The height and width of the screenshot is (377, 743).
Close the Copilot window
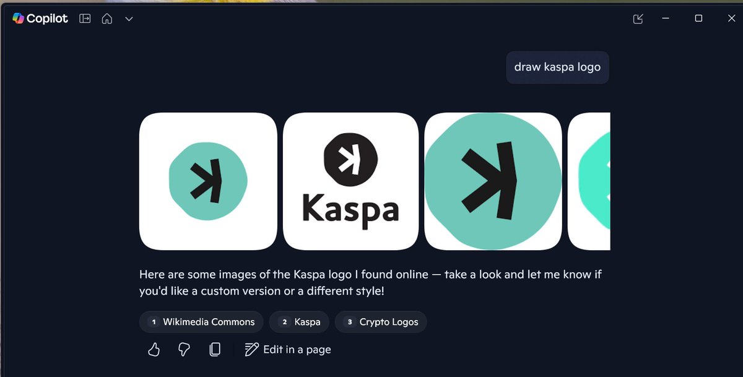coord(731,19)
